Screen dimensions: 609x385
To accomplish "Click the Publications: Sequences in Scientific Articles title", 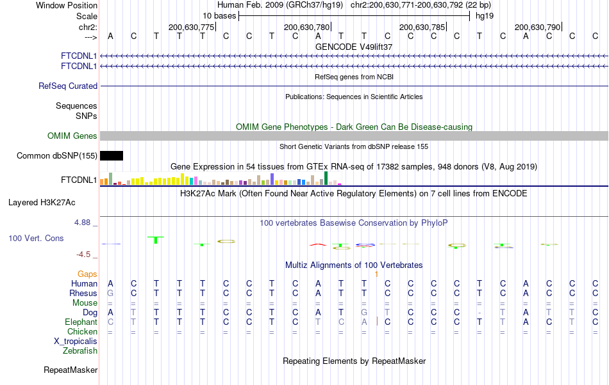I will coord(354,97).
